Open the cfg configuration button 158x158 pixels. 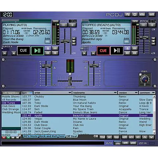click(x=128, y=15)
